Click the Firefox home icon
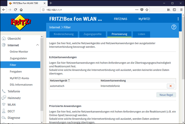Image resolution: width=185 pixels, height=124 pixels. (21, 9)
